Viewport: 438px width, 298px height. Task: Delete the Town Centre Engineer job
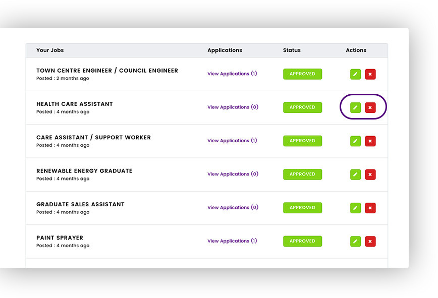[x=370, y=74]
